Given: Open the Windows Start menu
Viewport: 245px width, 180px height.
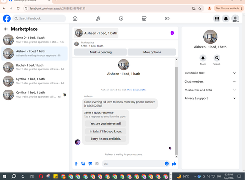Looking at the screenshot, I should coord(4,176).
